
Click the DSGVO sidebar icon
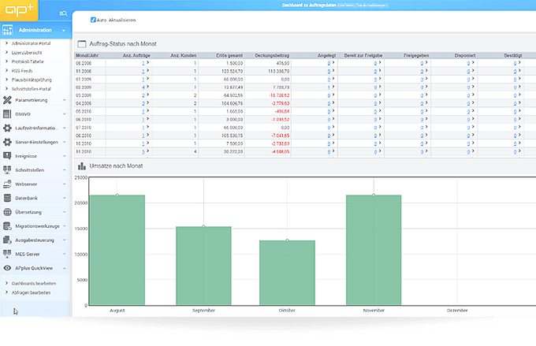pos(7,115)
